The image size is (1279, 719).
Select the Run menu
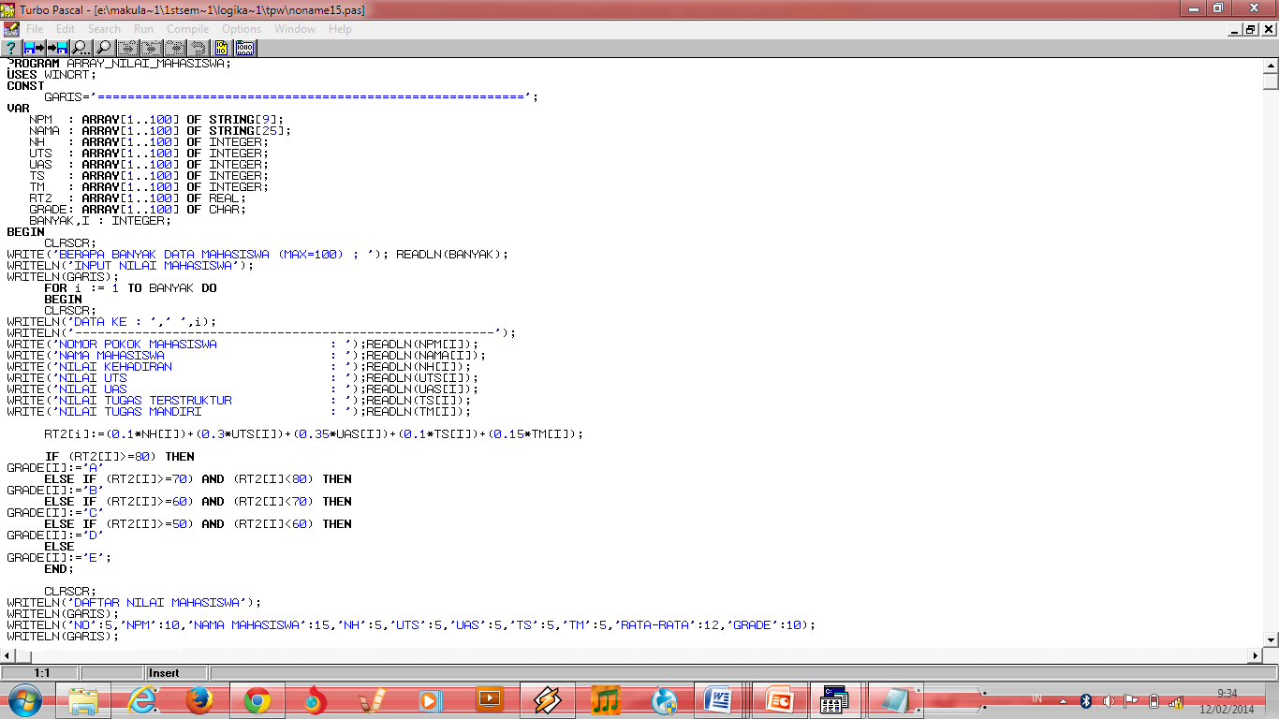click(x=142, y=28)
